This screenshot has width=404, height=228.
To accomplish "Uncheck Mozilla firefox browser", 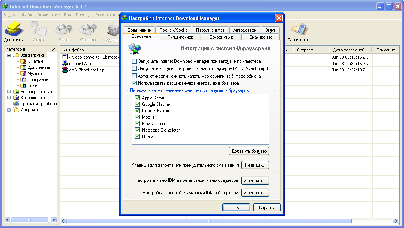I will point(137,123).
